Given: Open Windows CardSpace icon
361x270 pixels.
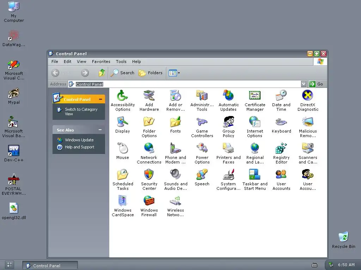Looking at the screenshot, I should [x=122, y=206].
